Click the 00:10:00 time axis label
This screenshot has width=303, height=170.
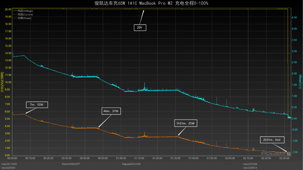30,158
